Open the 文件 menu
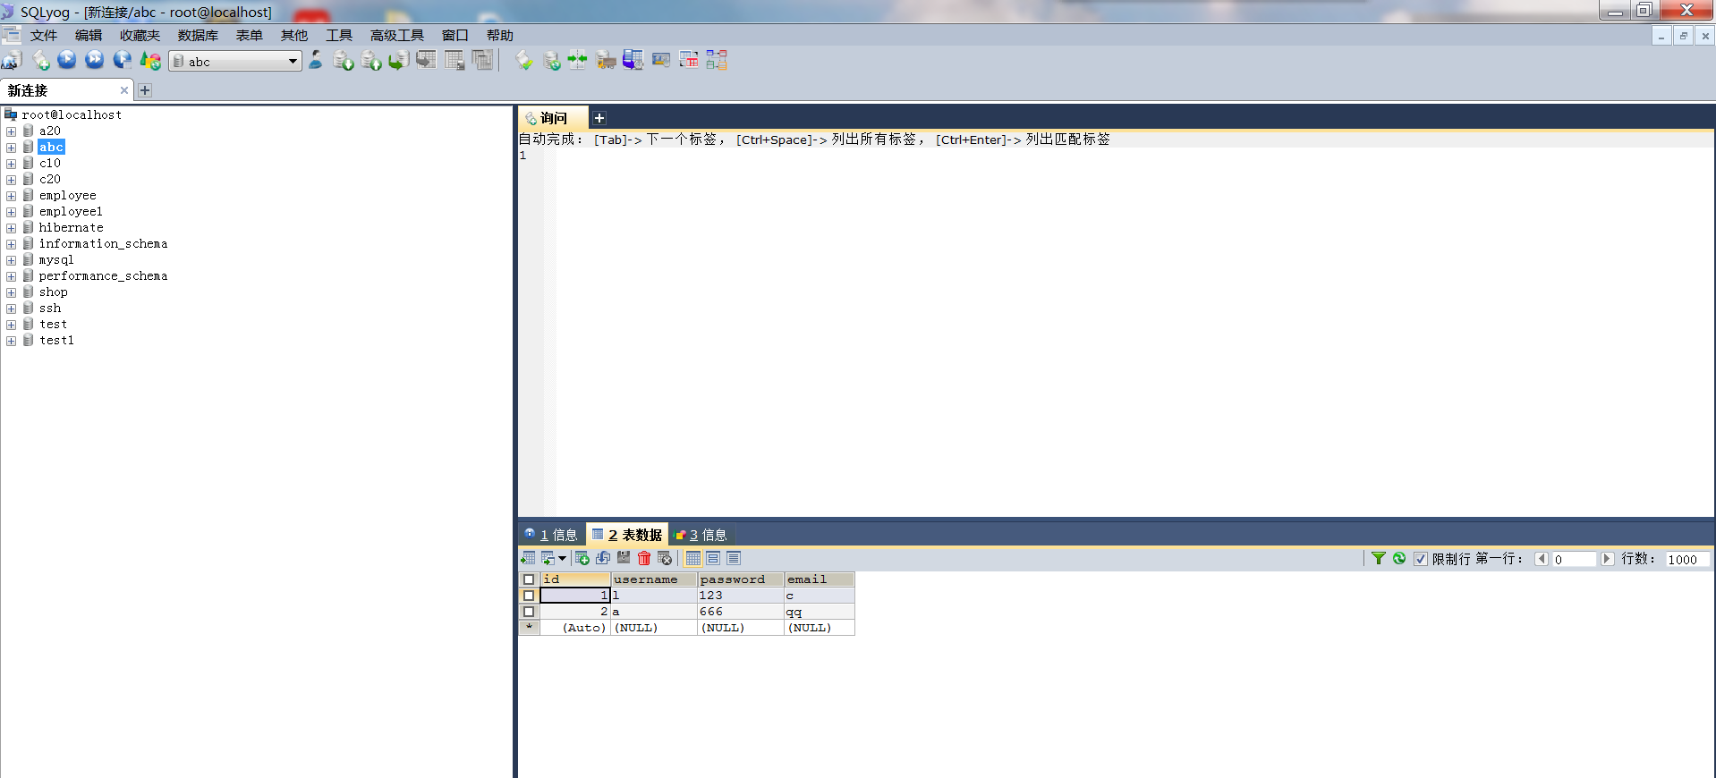 point(44,35)
